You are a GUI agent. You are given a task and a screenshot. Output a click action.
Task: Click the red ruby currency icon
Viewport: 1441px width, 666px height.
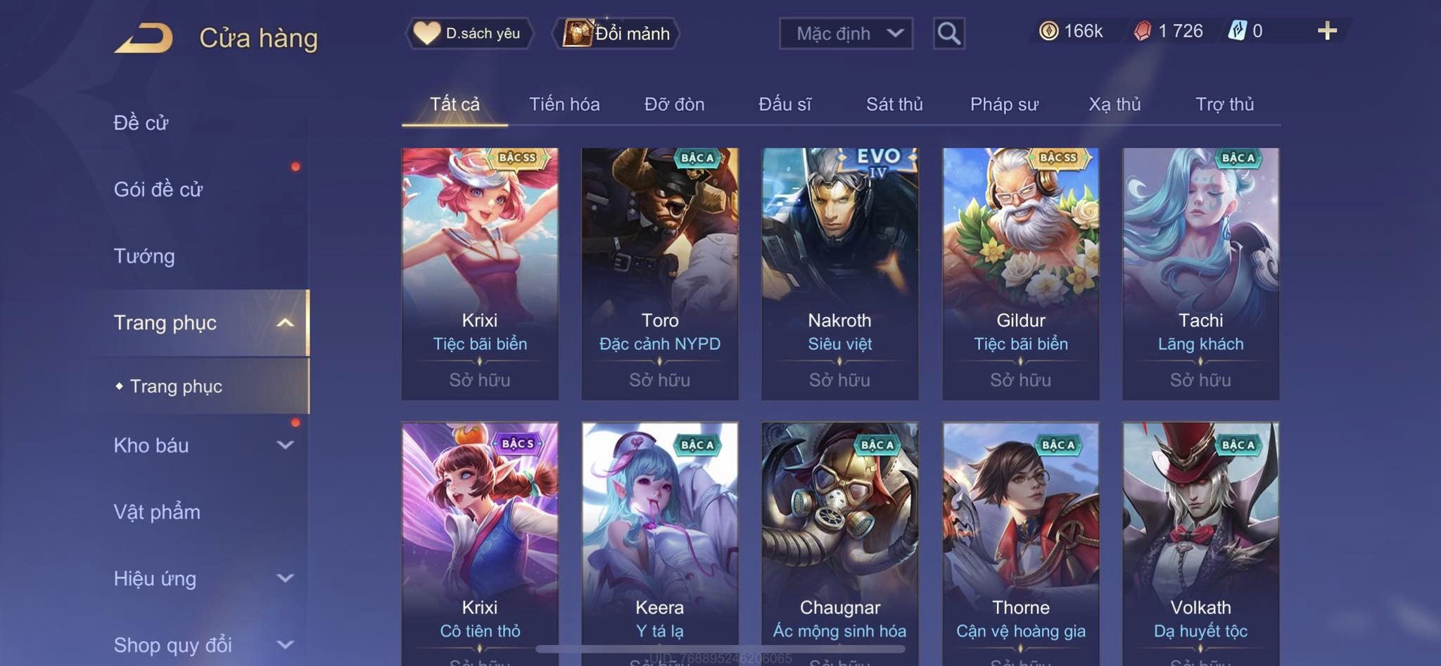coord(1143,31)
